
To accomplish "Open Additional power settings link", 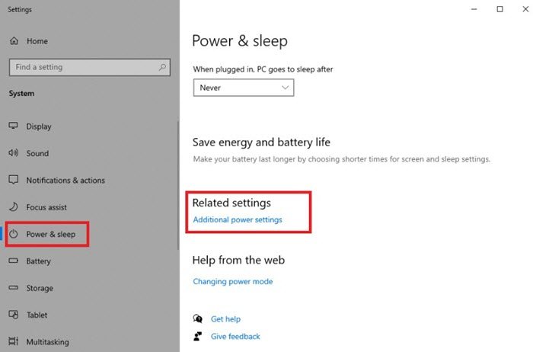I will pos(238,219).
